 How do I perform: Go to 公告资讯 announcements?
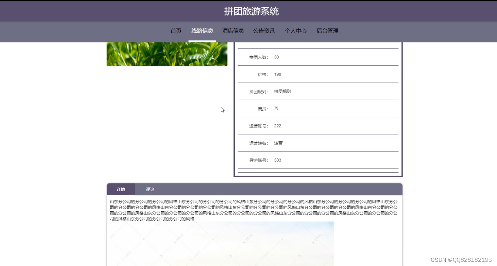click(264, 31)
